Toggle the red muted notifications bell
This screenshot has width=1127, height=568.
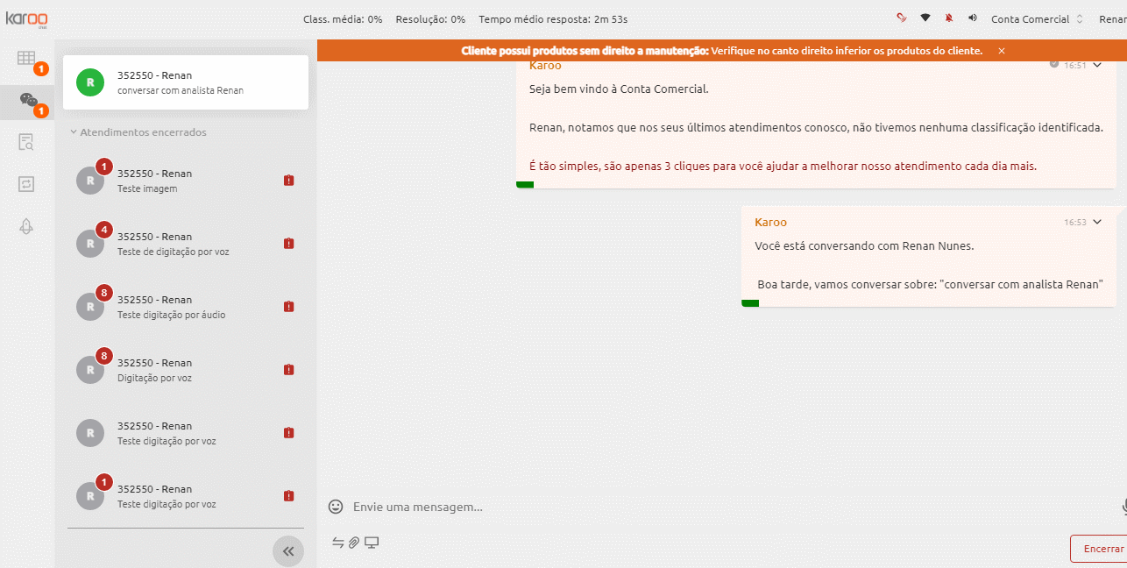pos(949,18)
